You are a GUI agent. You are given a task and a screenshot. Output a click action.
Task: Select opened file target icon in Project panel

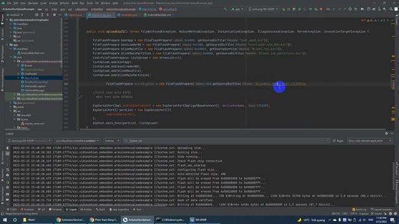point(37,15)
